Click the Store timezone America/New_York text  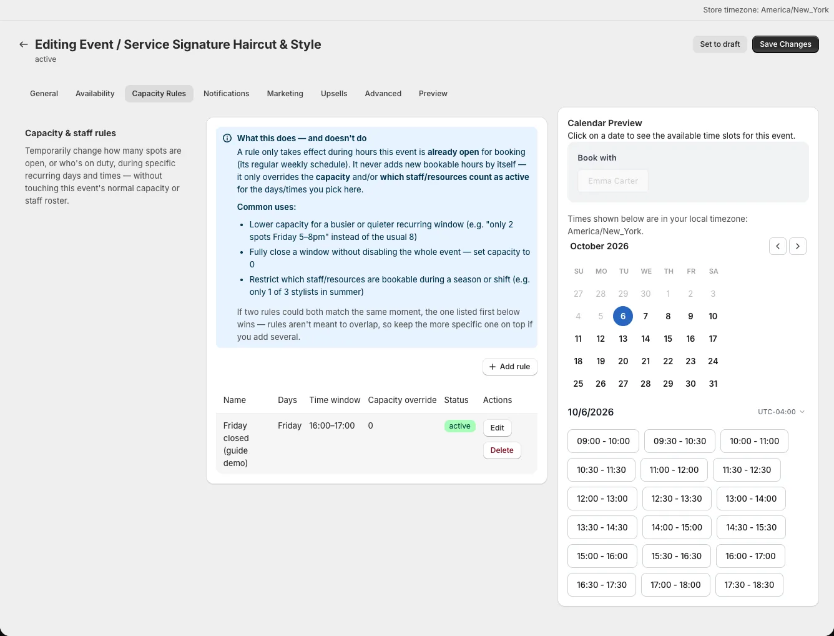pos(766,10)
